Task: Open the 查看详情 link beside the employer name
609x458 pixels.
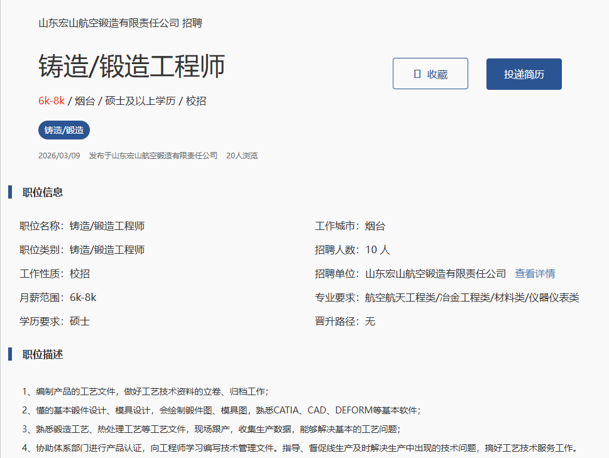Action: (x=535, y=274)
